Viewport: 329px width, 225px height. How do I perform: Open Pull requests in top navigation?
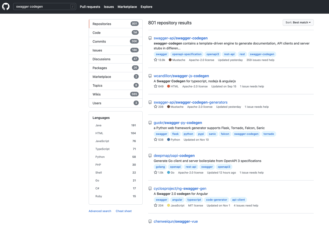point(90,7)
